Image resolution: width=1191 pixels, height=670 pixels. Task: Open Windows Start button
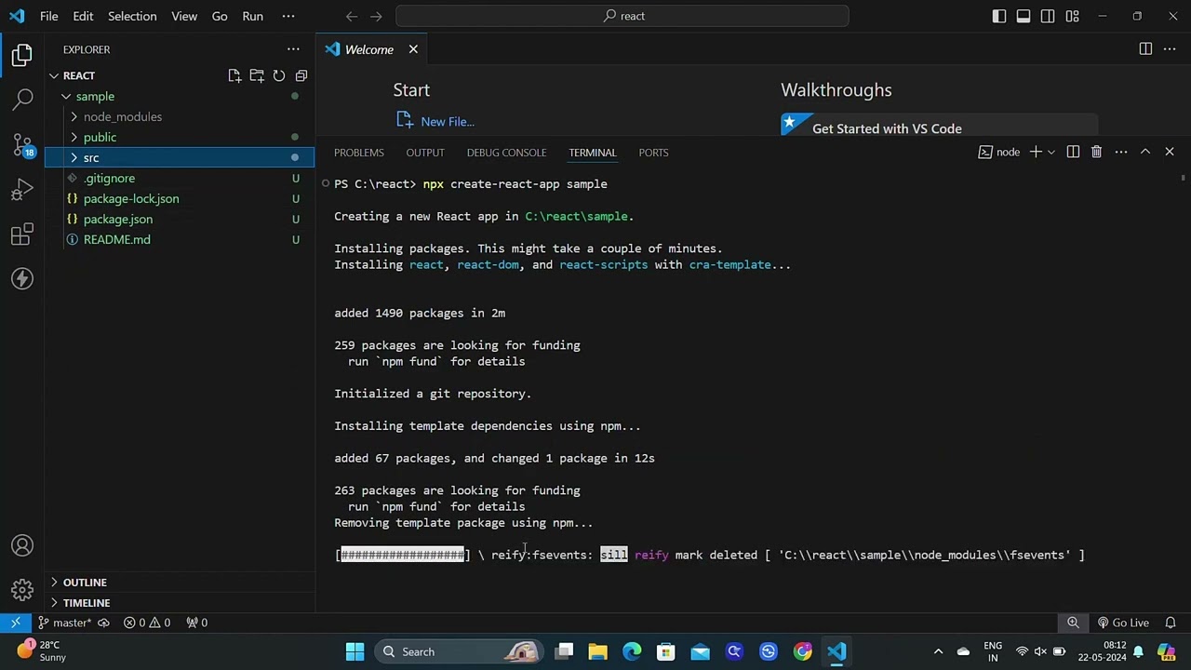[x=355, y=651]
